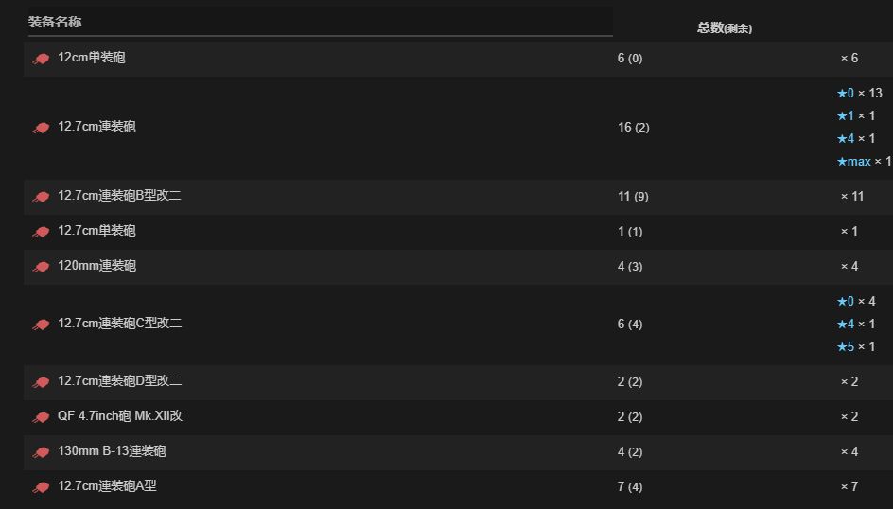
Task: Click the × 11 count for B型改二
Action: [x=852, y=197]
